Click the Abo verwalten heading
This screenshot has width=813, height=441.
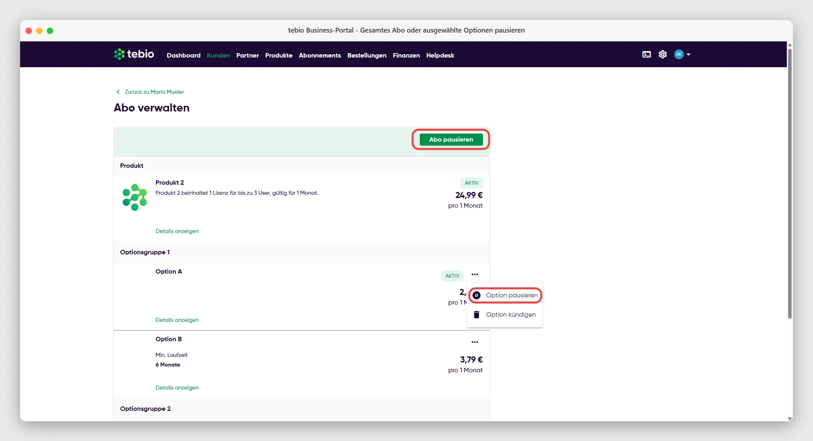(x=151, y=108)
